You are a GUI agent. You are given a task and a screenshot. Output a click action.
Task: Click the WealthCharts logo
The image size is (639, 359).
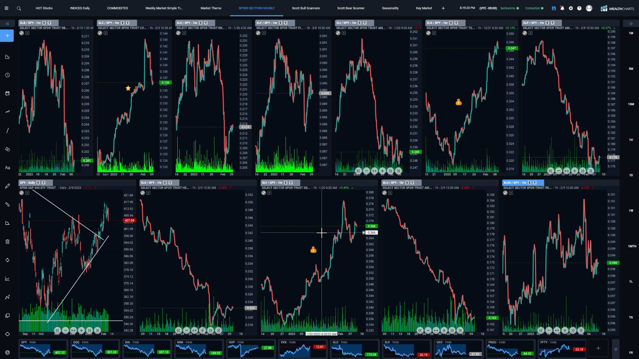point(617,8)
